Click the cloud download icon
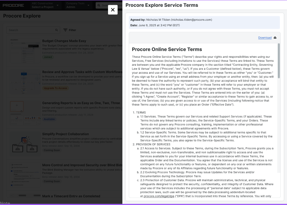This screenshot has height=205, width=287. point(275,38)
